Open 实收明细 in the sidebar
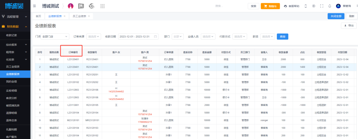Image resolution: width=358 pixels, height=139 pixels. click(11, 91)
